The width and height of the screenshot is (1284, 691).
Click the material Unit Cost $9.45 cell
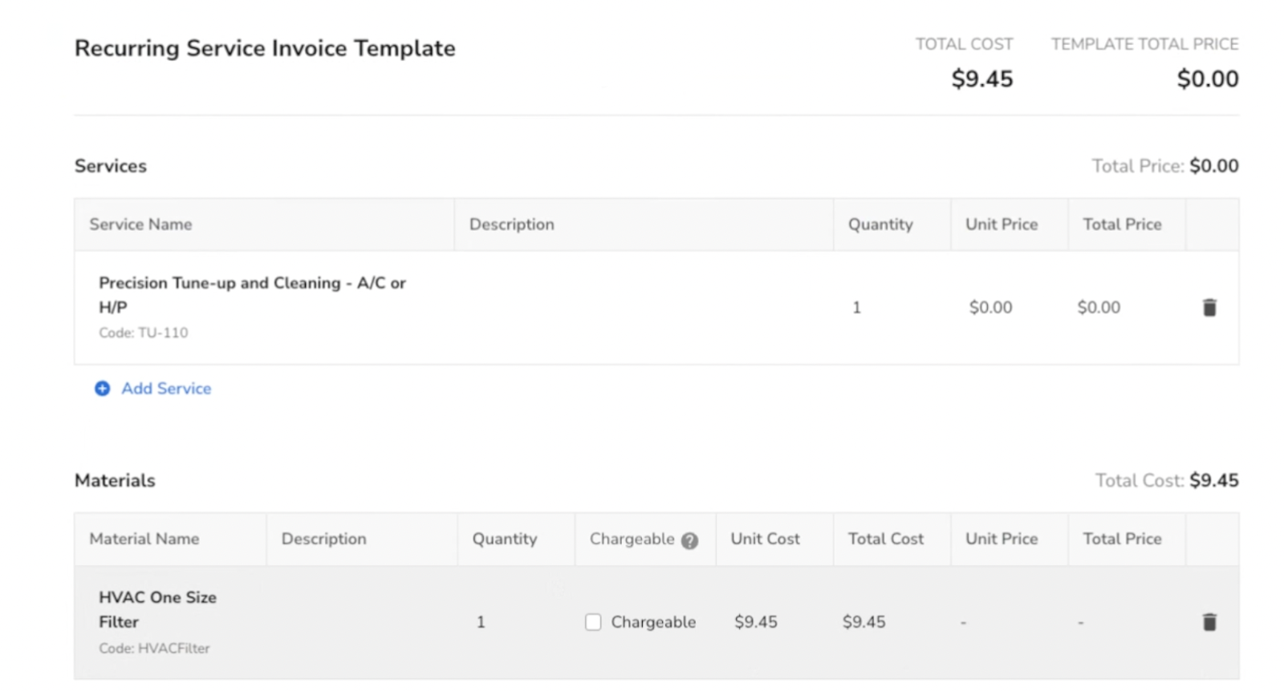tap(756, 622)
